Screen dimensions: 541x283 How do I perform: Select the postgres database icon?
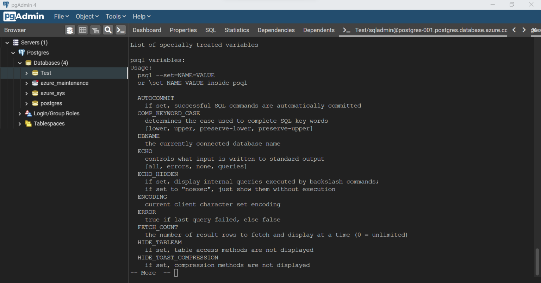35,103
